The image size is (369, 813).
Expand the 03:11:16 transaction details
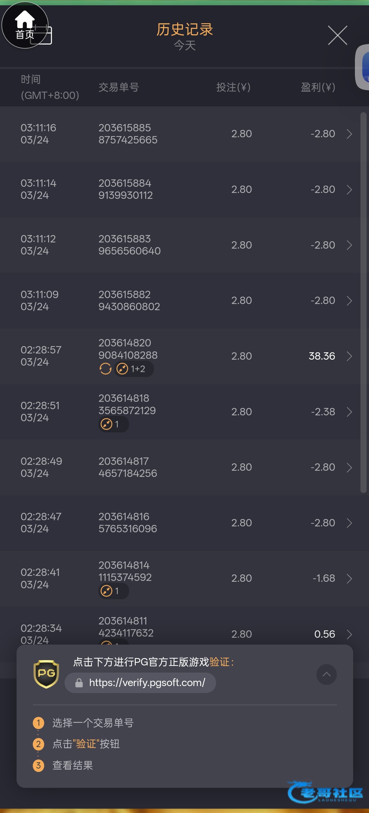[x=349, y=134]
